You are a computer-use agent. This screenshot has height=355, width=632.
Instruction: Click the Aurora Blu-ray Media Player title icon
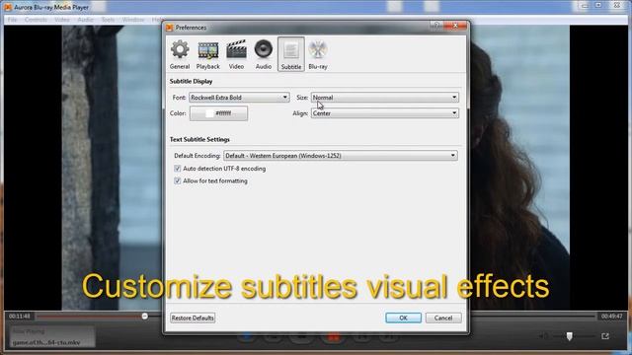point(8,7)
